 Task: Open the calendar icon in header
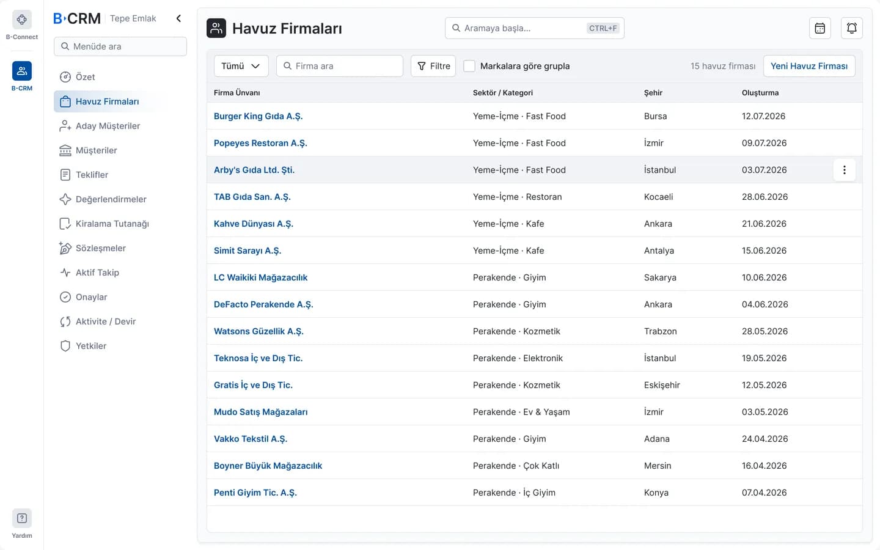pyautogui.click(x=820, y=28)
